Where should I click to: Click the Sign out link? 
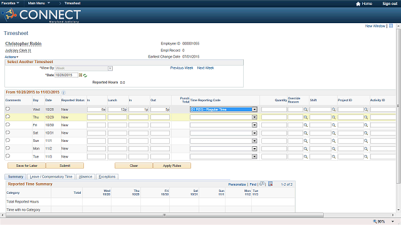click(390, 4)
